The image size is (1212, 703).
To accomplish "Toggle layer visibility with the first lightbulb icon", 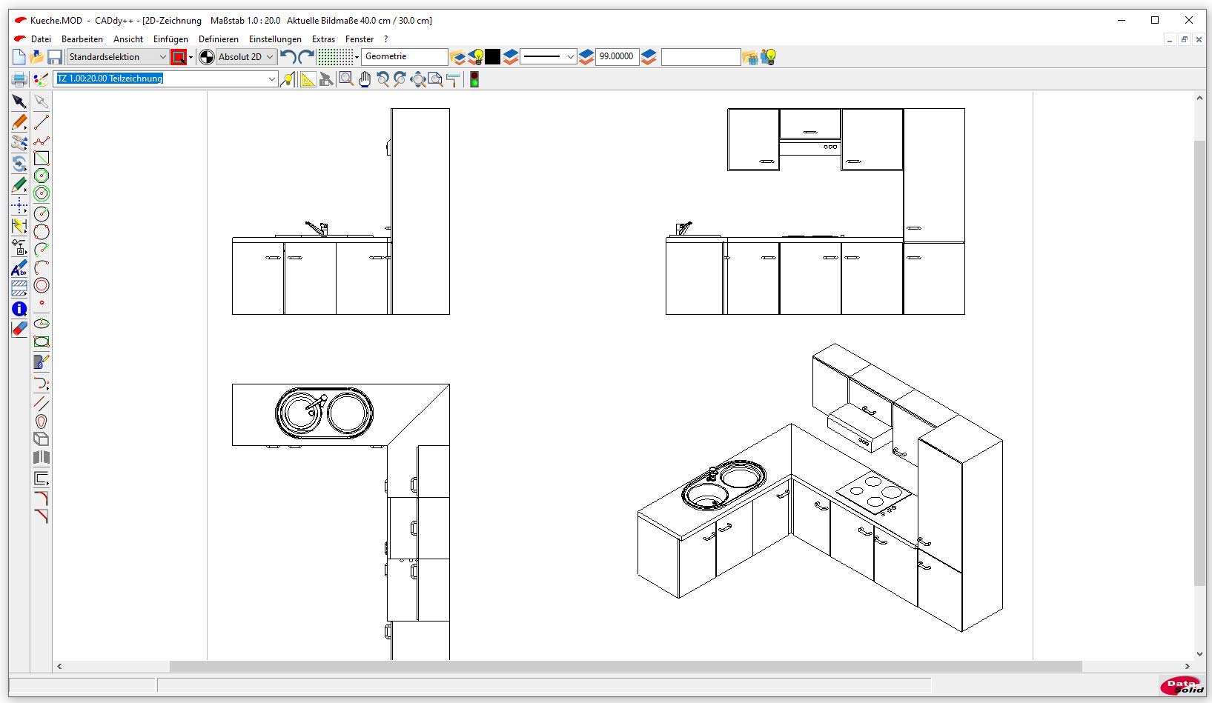I will click(476, 57).
